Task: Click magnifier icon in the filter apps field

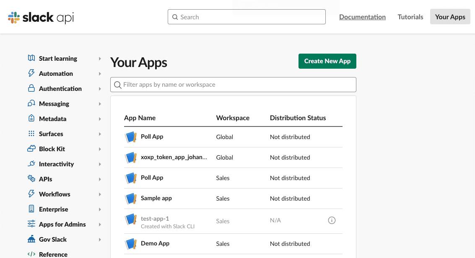Action: (117, 85)
